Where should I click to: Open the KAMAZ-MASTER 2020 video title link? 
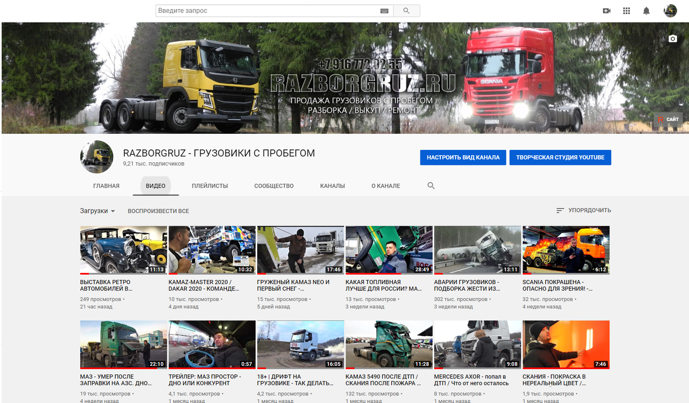pos(202,285)
